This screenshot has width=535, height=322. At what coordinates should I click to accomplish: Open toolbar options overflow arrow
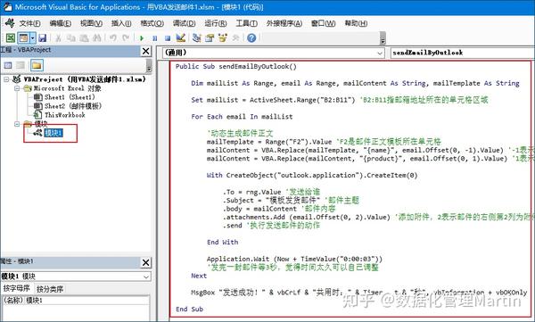(x=383, y=38)
